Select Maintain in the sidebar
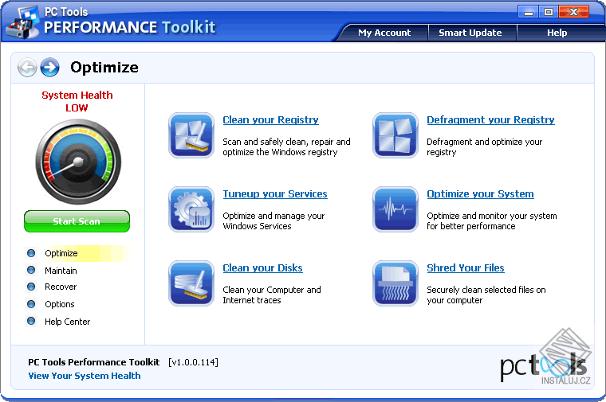This screenshot has height=402, width=606. pyautogui.click(x=61, y=271)
